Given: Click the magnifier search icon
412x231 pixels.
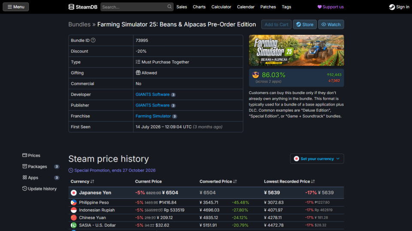Looking at the screenshot, I should (170, 7).
